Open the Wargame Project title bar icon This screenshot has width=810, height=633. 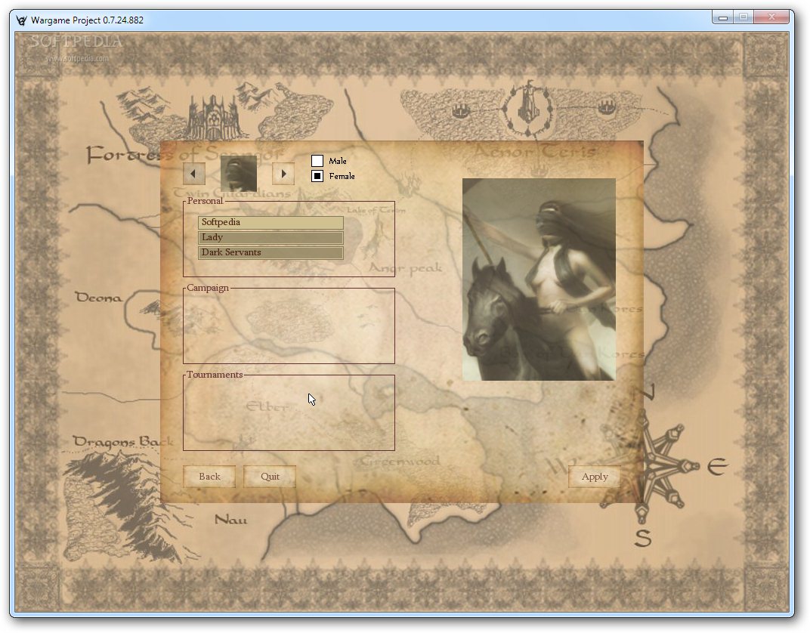(x=21, y=20)
